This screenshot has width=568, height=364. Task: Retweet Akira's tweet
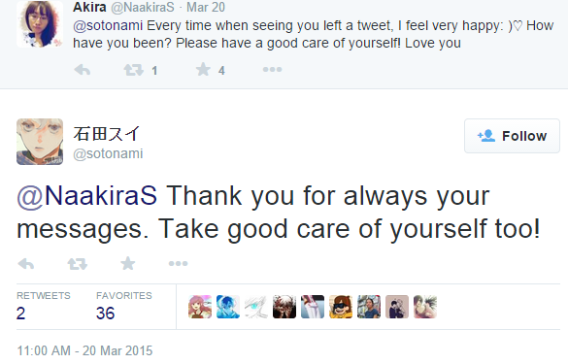coord(134,70)
